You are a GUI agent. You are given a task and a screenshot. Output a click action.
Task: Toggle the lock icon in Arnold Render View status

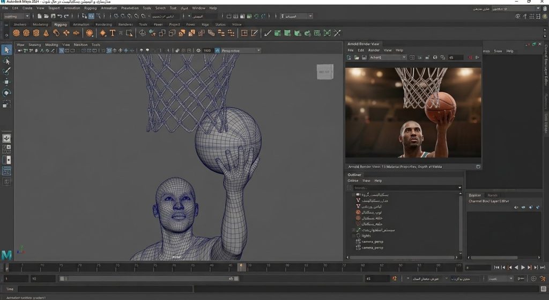pos(478,167)
